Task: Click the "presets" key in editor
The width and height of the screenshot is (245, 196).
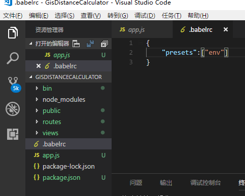Action: click(x=180, y=53)
